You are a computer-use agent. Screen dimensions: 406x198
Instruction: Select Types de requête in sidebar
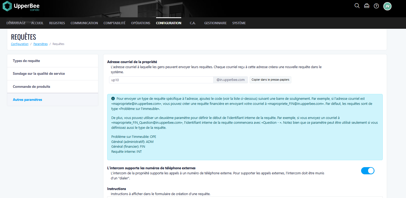(x=53, y=61)
